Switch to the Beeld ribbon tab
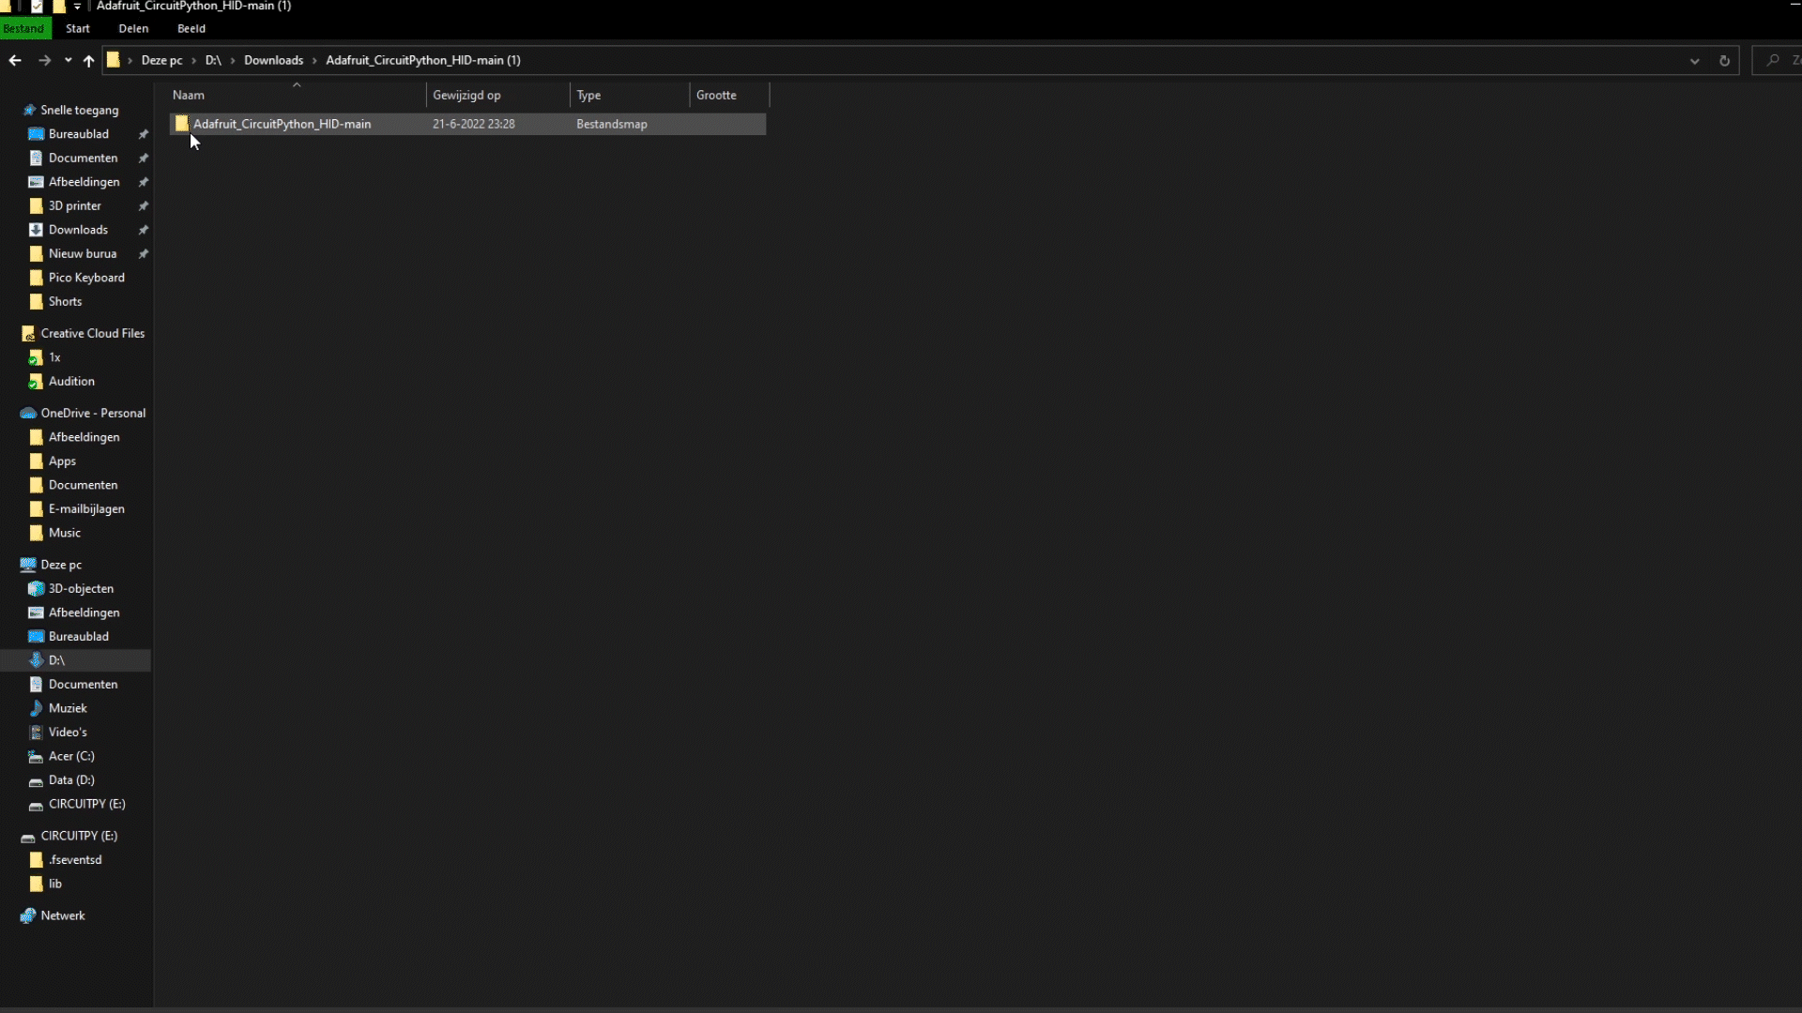Image resolution: width=1802 pixels, height=1013 pixels. 191,29
